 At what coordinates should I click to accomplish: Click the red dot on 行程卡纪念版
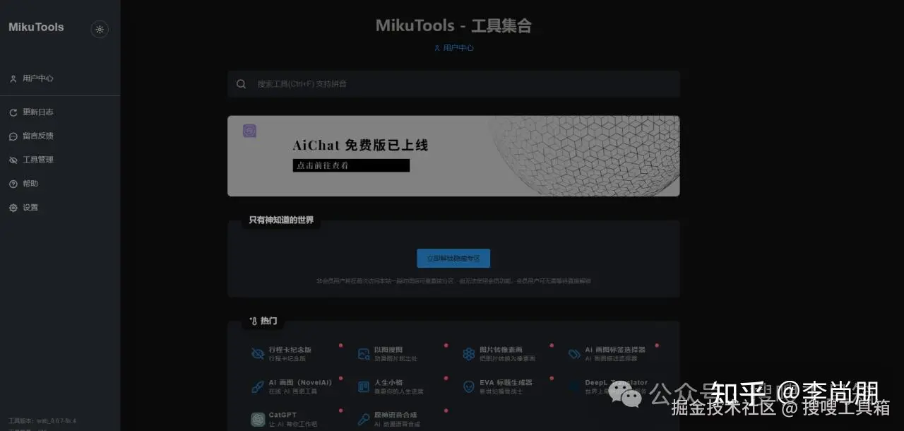(x=340, y=346)
